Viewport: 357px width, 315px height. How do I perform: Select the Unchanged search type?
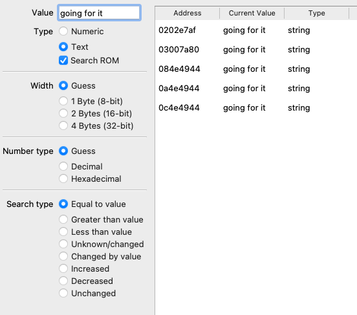pos(63,293)
